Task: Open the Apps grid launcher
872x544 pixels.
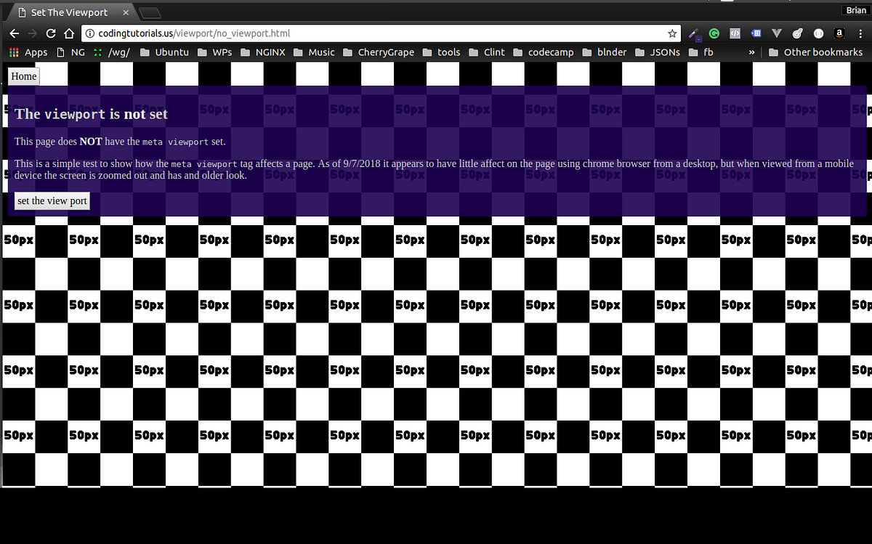Action: click(x=13, y=52)
